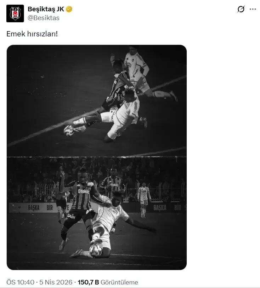
Task: Open the bottom sliding tackle photo
Action: coord(97,213)
